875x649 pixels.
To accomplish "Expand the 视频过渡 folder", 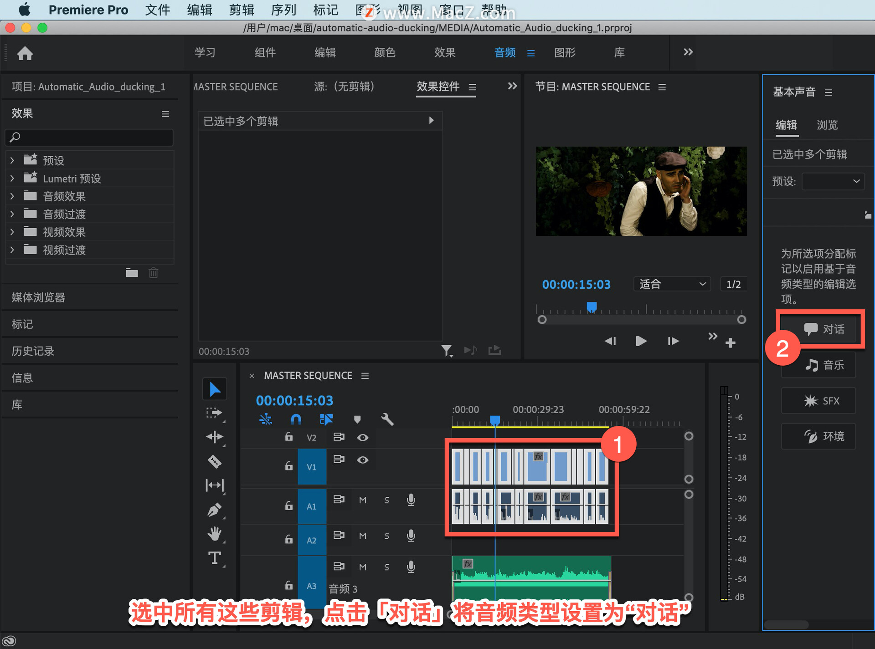I will pos(12,250).
